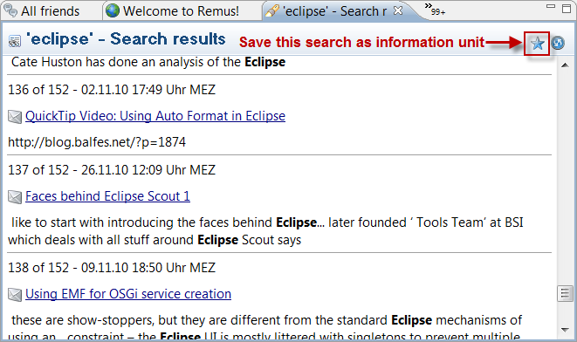
Task: Select the 'eclipse' - Search results tab
Action: 334,11
